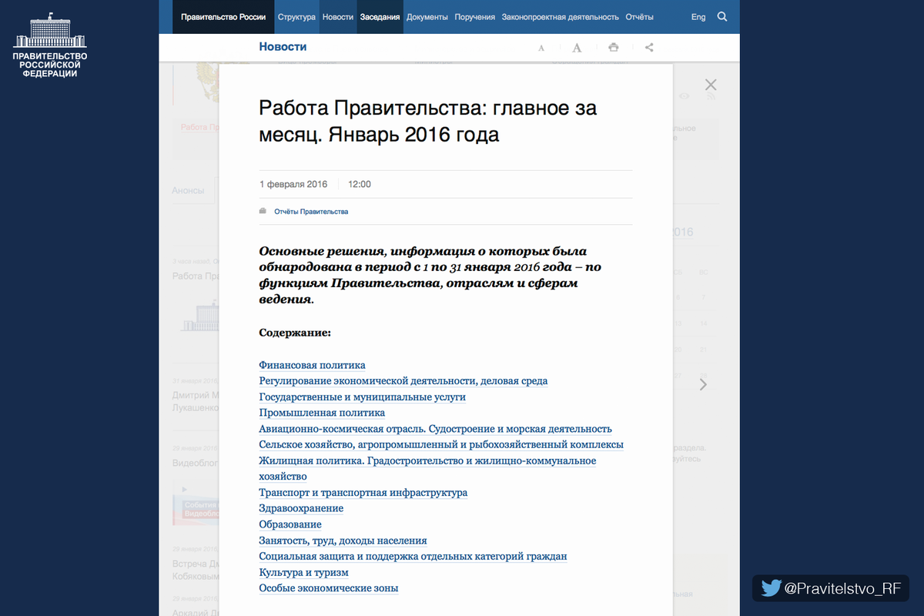Go to Новости in top navigation
The image size is (924, 616).
tap(338, 17)
